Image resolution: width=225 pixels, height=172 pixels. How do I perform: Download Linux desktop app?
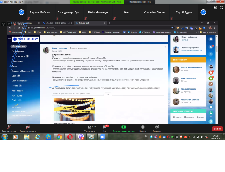pos(200,117)
